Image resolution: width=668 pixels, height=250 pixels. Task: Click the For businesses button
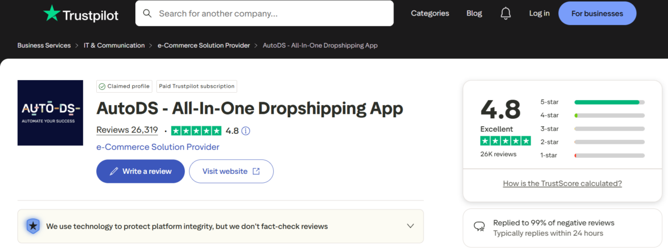point(597,13)
